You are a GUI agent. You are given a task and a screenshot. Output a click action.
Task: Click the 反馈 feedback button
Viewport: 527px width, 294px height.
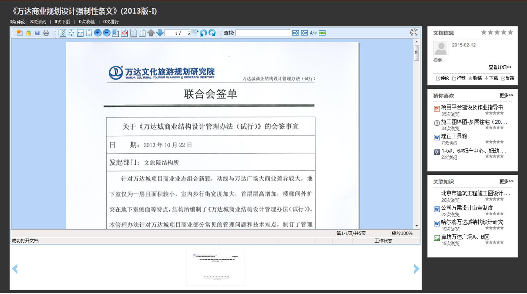tap(508, 78)
